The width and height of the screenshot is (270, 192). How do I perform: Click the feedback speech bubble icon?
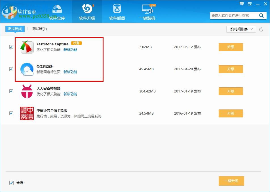click(x=242, y=4)
